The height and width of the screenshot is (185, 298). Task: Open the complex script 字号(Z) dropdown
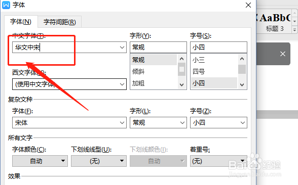(218, 123)
